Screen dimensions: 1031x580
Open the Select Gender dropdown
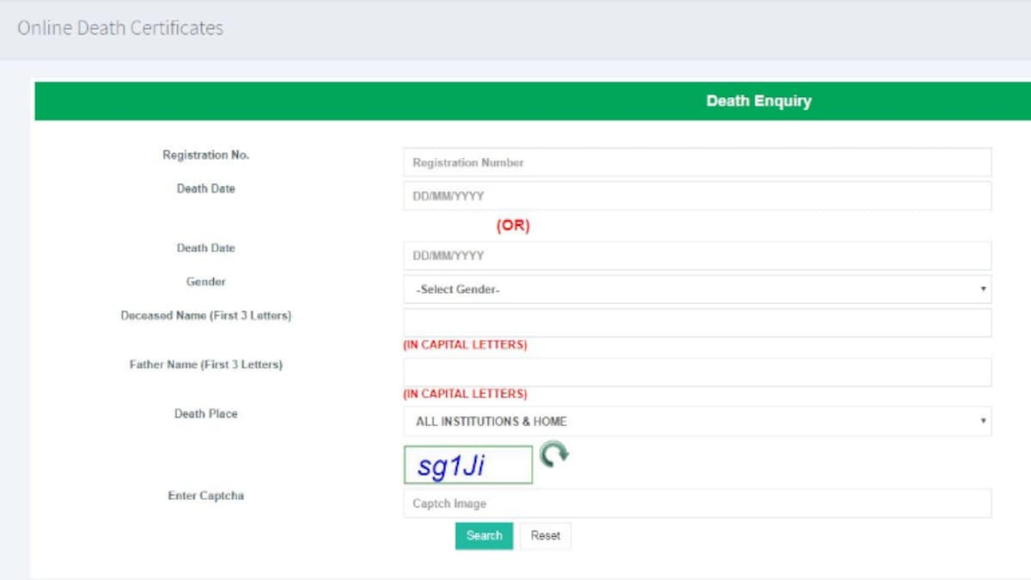[697, 290]
